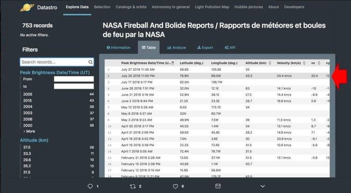Select the February 15 2018 2:38 PM row

click(x=217, y=164)
